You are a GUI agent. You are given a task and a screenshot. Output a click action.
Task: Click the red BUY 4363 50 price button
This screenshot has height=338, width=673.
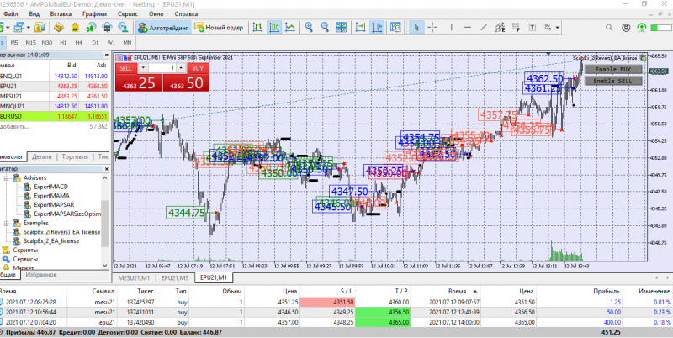pyautogui.click(x=186, y=82)
